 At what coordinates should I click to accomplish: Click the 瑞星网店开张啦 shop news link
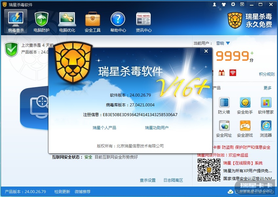(x=223, y=155)
